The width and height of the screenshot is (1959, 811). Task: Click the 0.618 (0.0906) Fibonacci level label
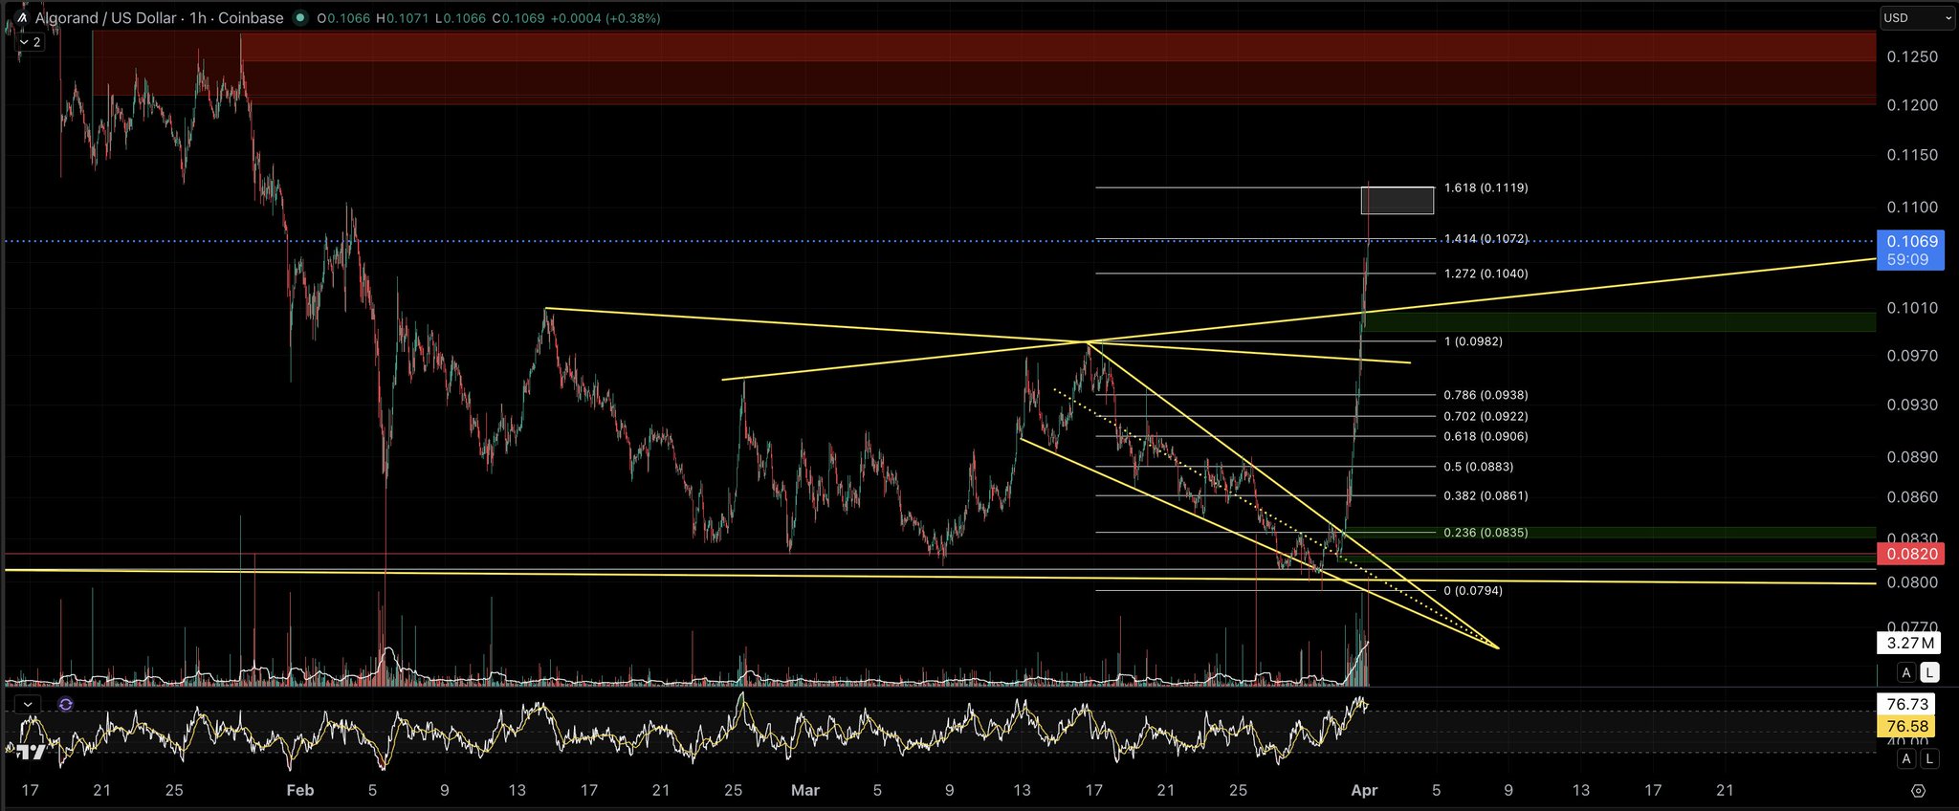(1486, 437)
